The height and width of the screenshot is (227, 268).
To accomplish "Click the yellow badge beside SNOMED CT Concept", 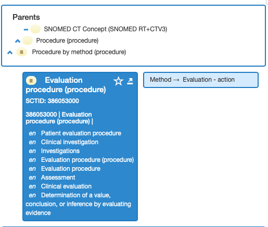I will coord(35,29).
